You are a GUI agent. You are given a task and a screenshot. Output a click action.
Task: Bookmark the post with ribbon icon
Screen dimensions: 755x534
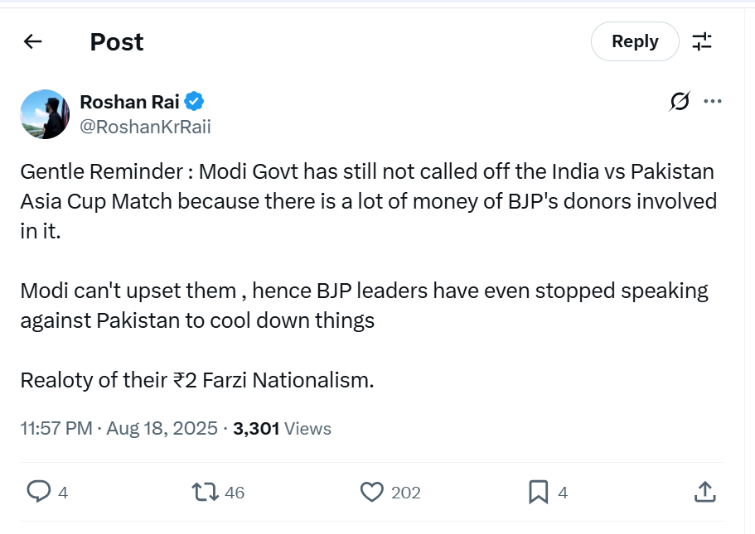(x=539, y=493)
